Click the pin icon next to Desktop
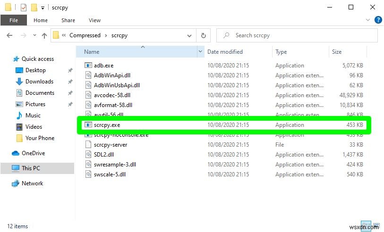The width and height of the screenshot is (384, 232). click(70, 70)
